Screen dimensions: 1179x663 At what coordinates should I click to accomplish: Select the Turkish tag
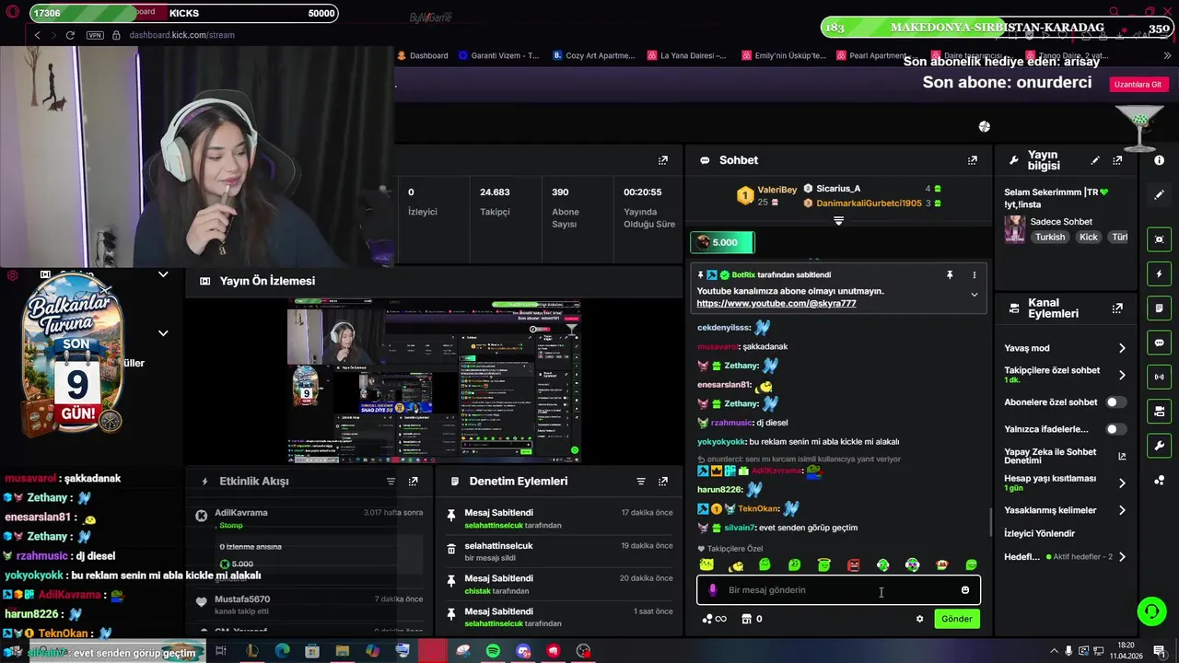(x=1049, y=237)
